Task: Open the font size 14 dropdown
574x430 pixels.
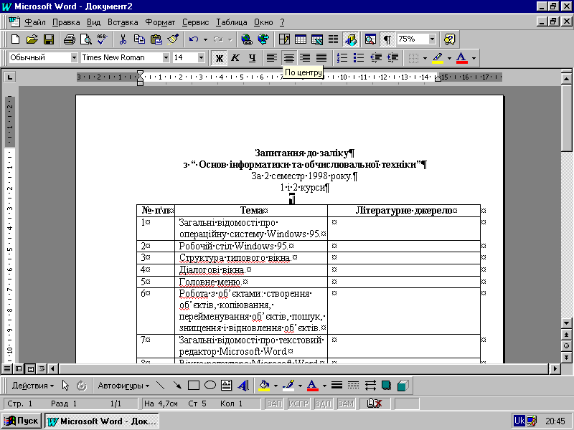Action: pos(201,58)
